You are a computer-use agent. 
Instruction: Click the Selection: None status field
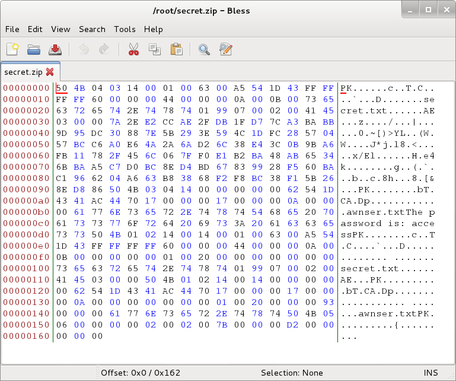coord(292,373)
